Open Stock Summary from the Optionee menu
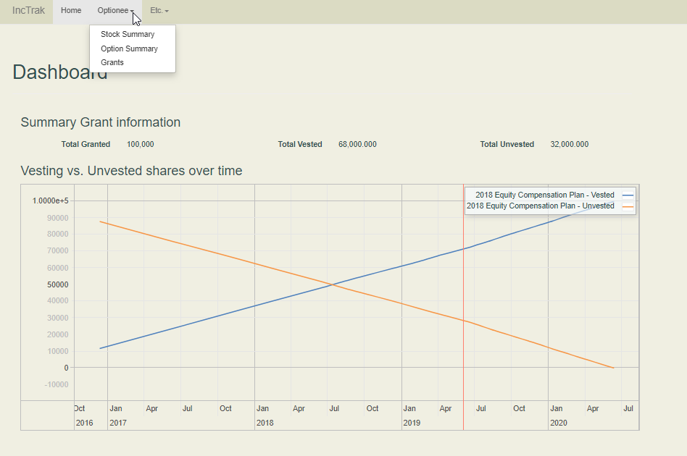The height and width of the screenshot is (456, 687). pos(128,35)
